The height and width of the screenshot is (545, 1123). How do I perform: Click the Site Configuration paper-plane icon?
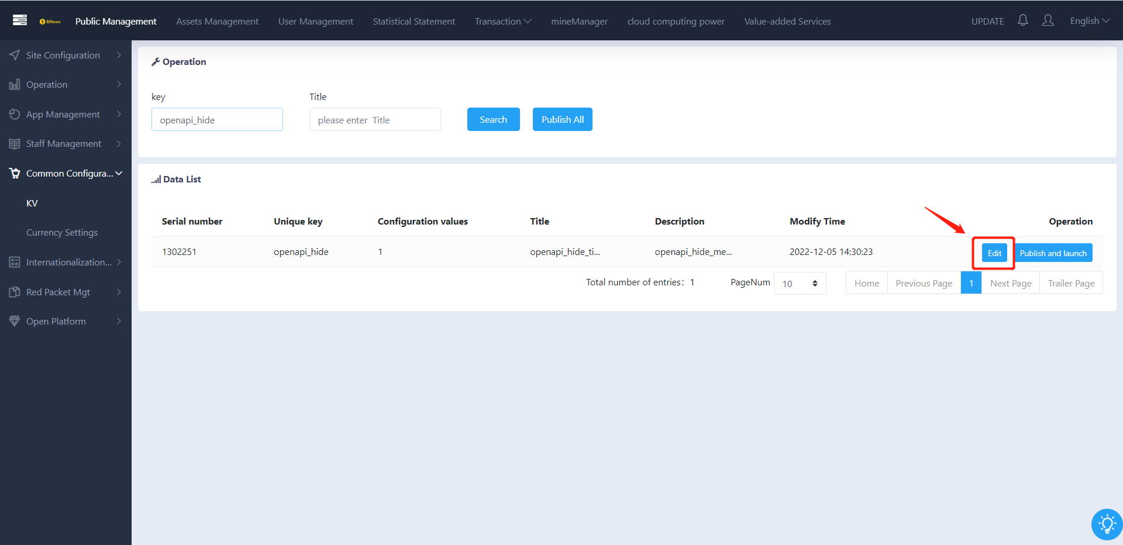coord(15,55)
